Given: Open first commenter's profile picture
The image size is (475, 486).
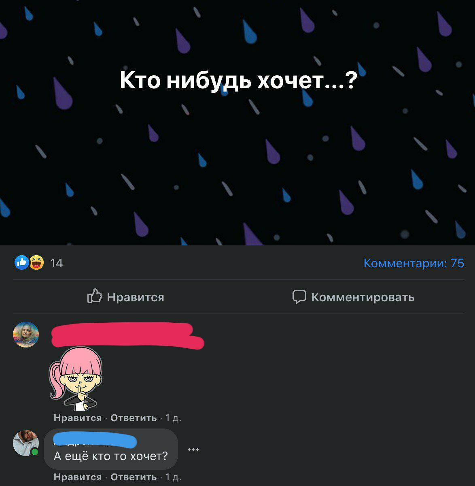Looking at the screenshot, I should point(26,335).
